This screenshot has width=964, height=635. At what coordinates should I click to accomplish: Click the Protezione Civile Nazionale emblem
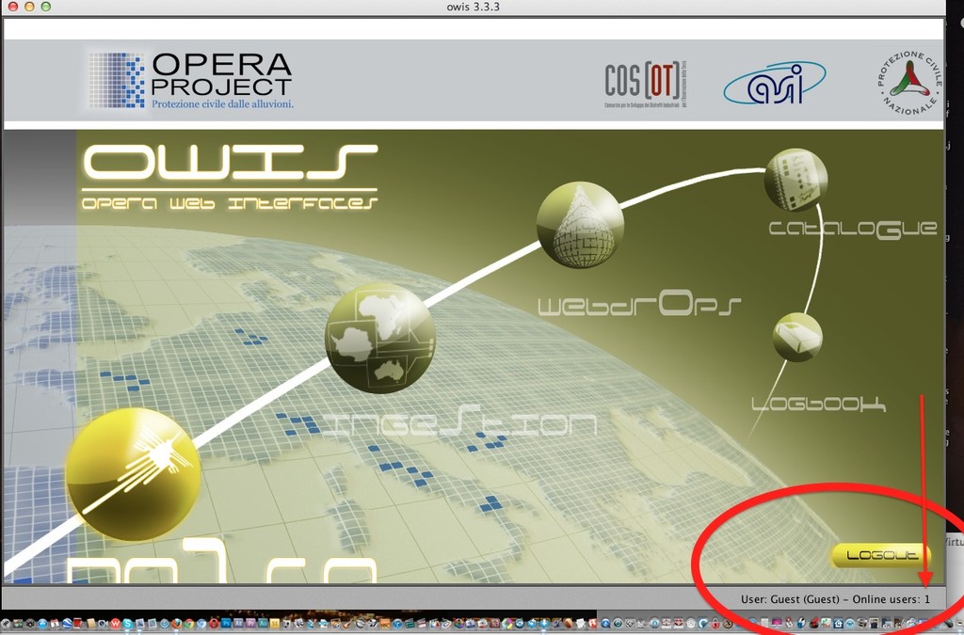coord(908,83)
